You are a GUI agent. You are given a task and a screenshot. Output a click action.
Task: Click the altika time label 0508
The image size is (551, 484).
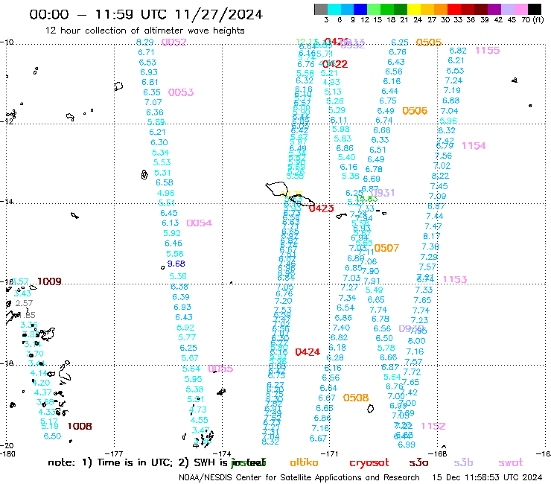tap(356, 398)
